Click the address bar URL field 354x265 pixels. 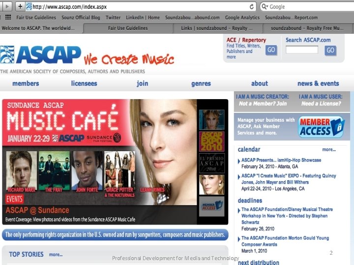(x=140, y=7)
